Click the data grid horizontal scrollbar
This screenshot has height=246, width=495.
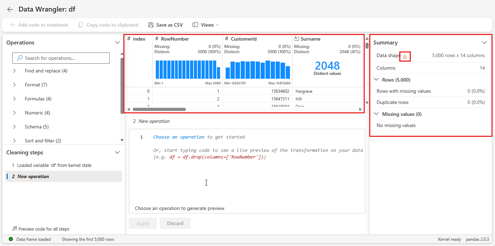tap(159, 109)
